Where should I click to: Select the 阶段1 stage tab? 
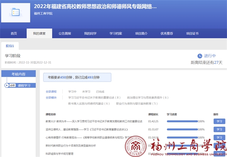point(10,46)
